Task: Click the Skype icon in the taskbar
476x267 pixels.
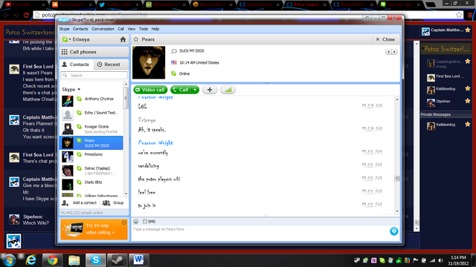Action: click(96, 260)
